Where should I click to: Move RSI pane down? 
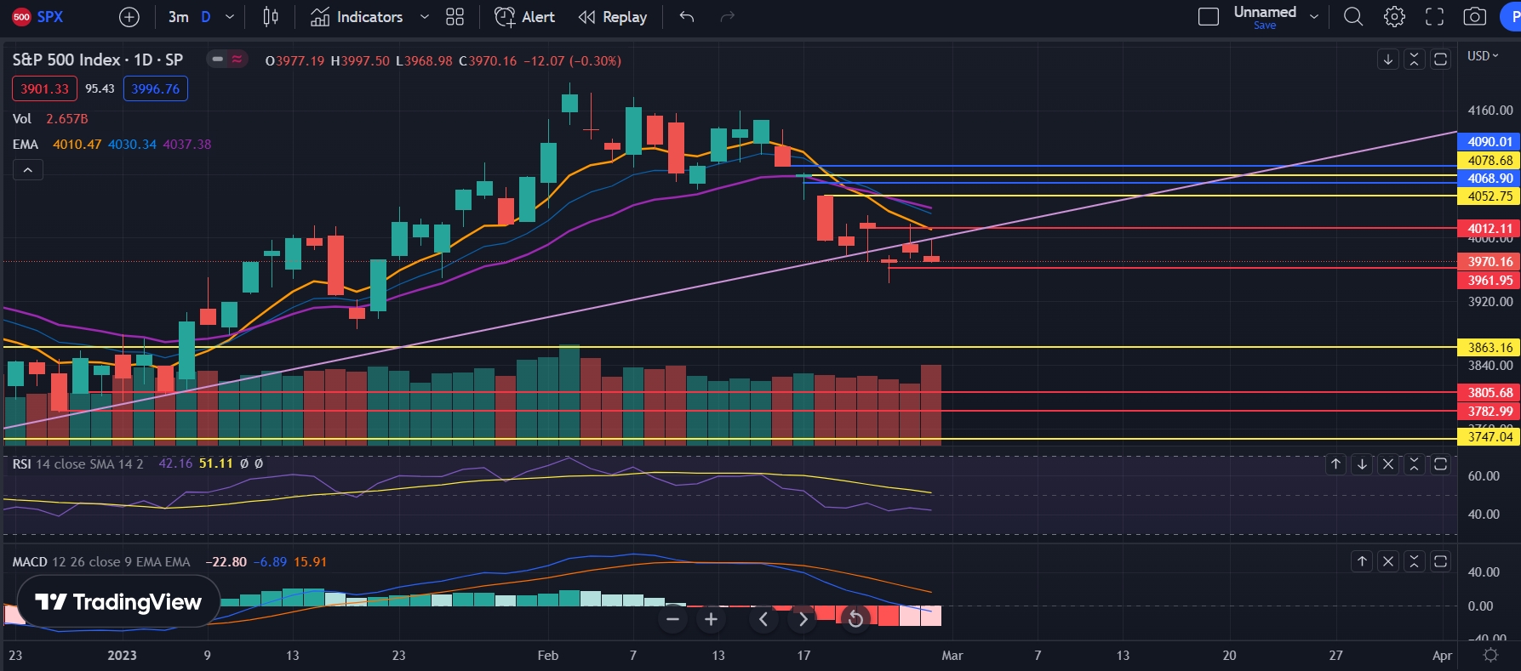click(x=1363, y=464)
